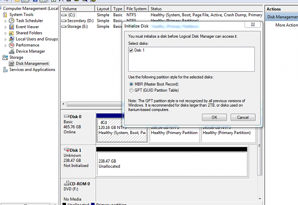Click the vertical scrollbar in the disk pane
Image resolution: width=298 pixels, height=205 pixels.
coord(259,146)
